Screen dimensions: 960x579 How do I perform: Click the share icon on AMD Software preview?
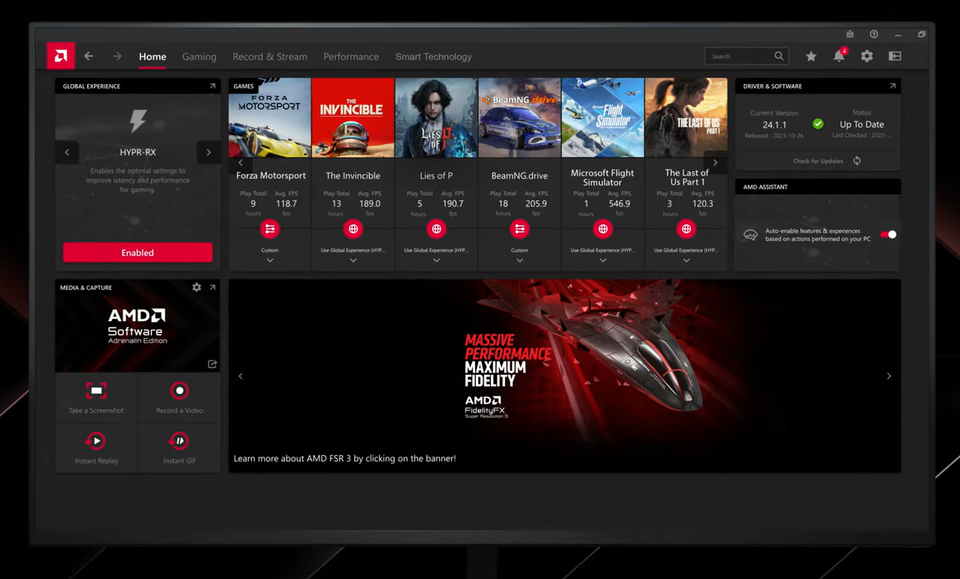pyautogui.click(x=212, y=364)
